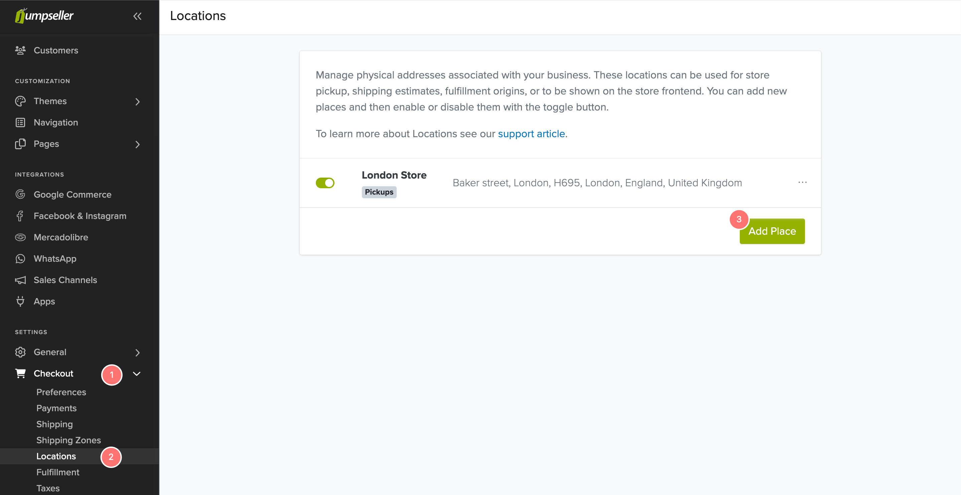This screenshot has height=495, width=961.
Task: Collapse the Checkout submenu chevron
Action: 137,374
